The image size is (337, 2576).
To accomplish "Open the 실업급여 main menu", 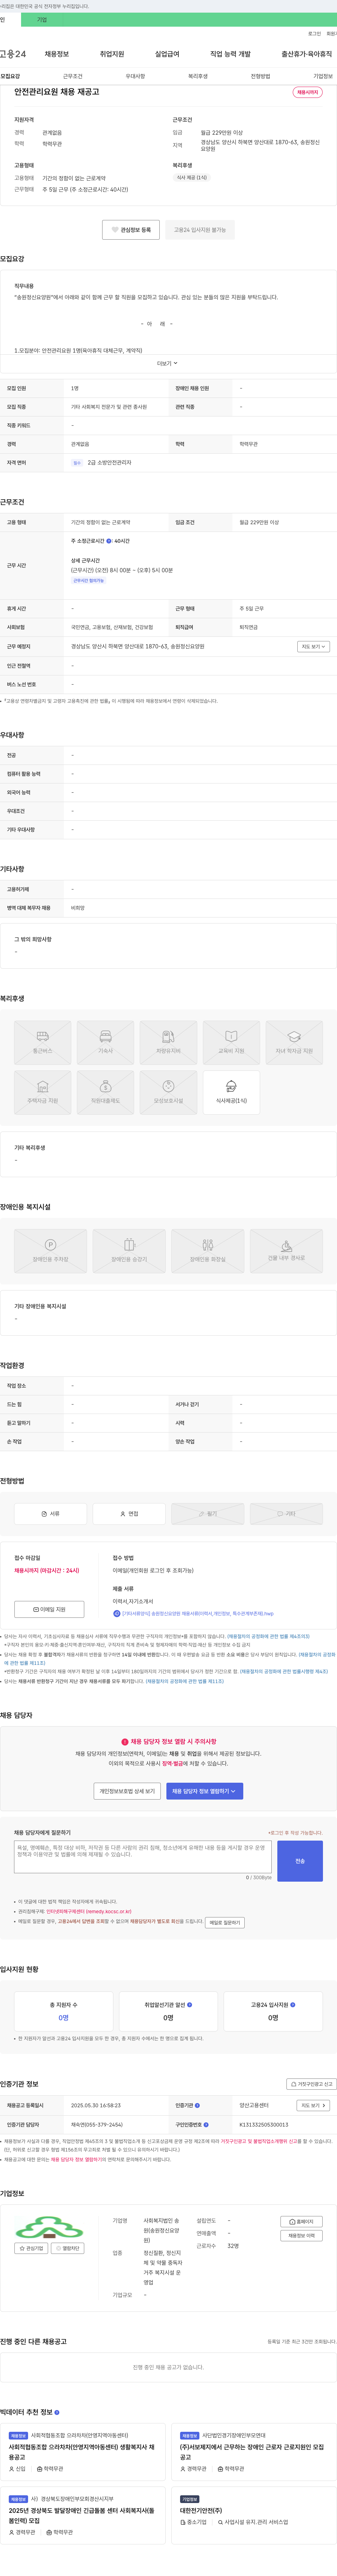I will tap(167, 54).
